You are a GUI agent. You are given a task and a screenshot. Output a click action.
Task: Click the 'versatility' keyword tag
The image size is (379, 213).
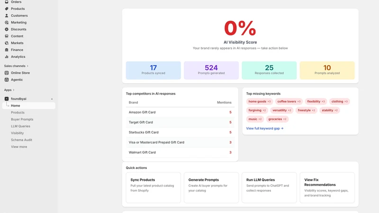(282, 110)
